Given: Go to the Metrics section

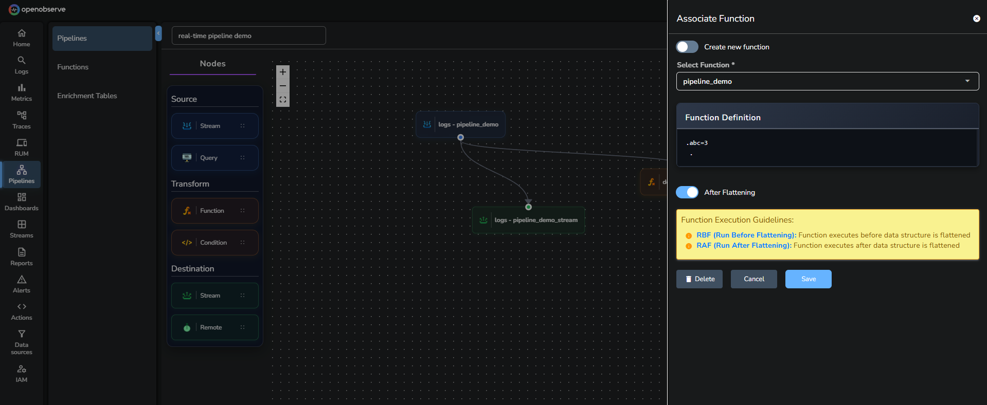Looking at the screenshot, I should (x=21, y=93).
